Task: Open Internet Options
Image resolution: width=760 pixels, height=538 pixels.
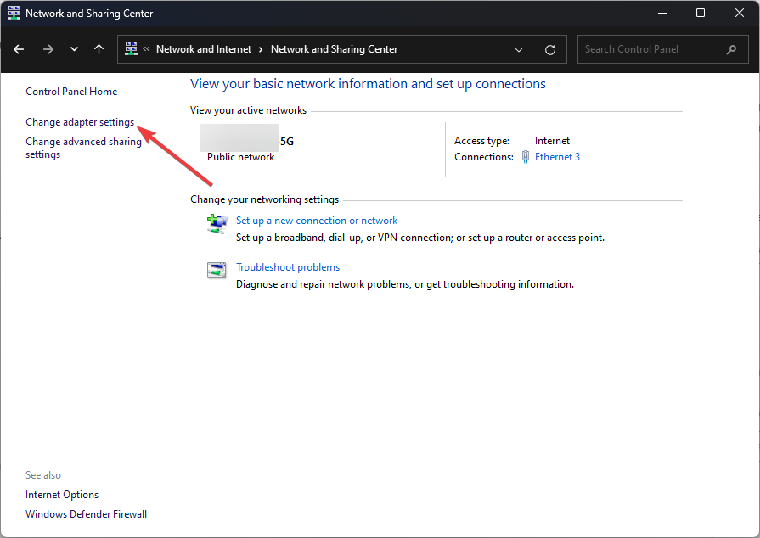Action: point(62,495)
